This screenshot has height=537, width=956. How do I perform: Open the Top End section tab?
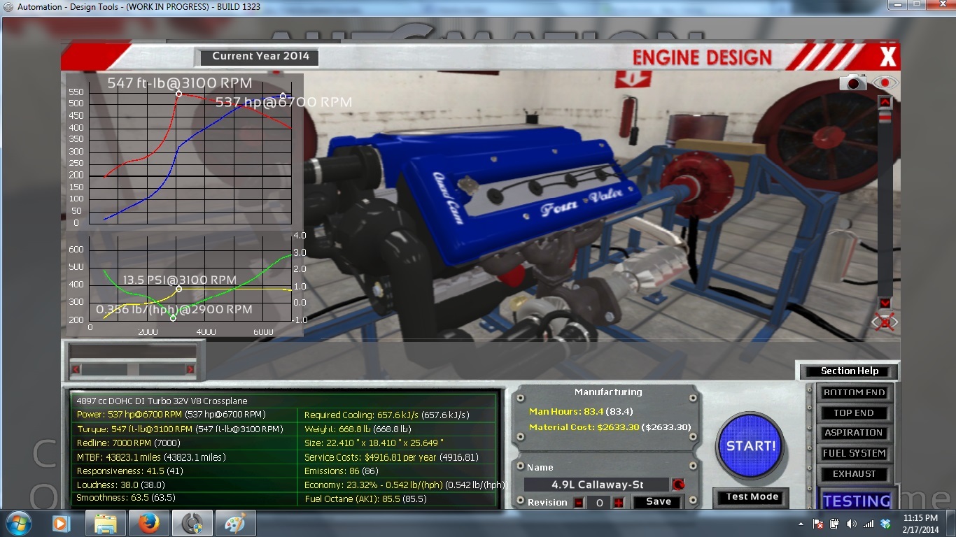click(854, 413)
